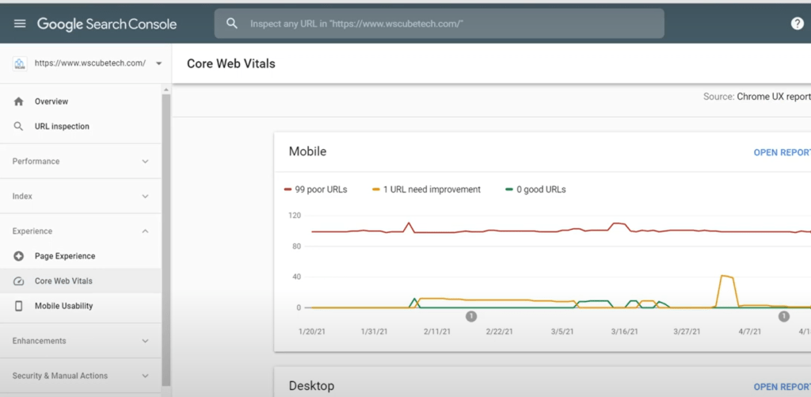Click the https://www.wscubetech.com/ property name
Viewport: 811px width, 397px height.
pyautogui.click(x=90, y=63)
